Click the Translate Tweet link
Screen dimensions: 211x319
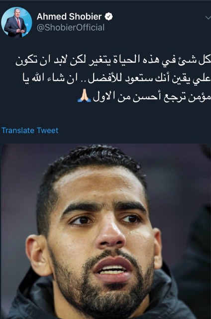[30, 131]
